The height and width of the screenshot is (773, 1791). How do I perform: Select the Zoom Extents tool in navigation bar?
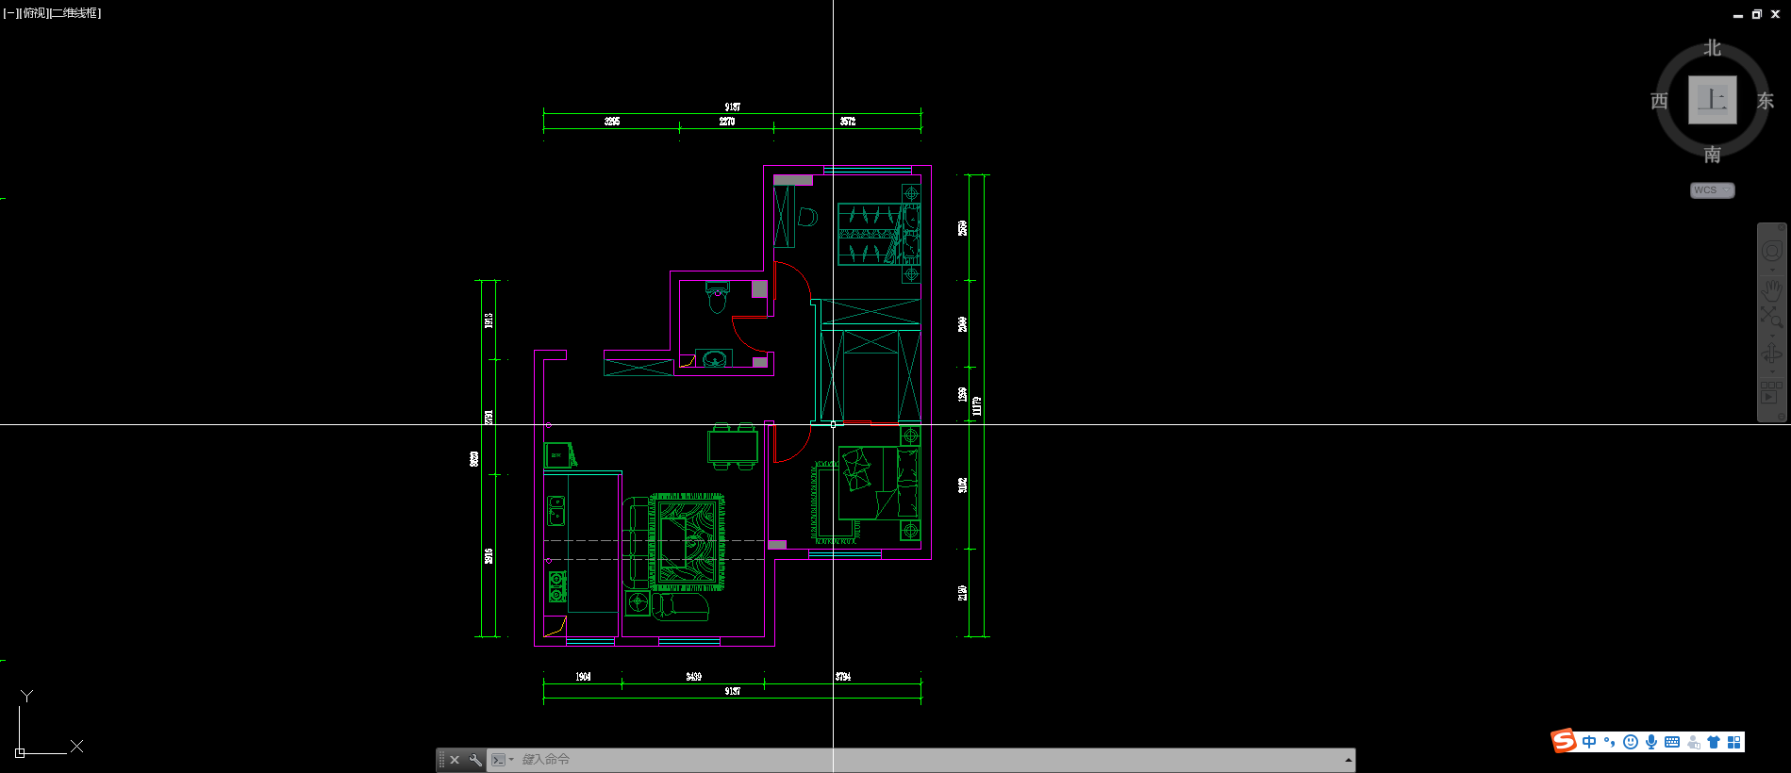[x=1772, y=317]
